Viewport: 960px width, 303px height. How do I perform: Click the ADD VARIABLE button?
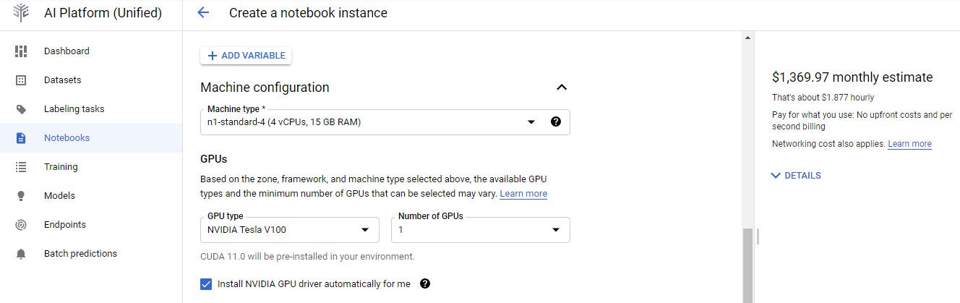246,56
